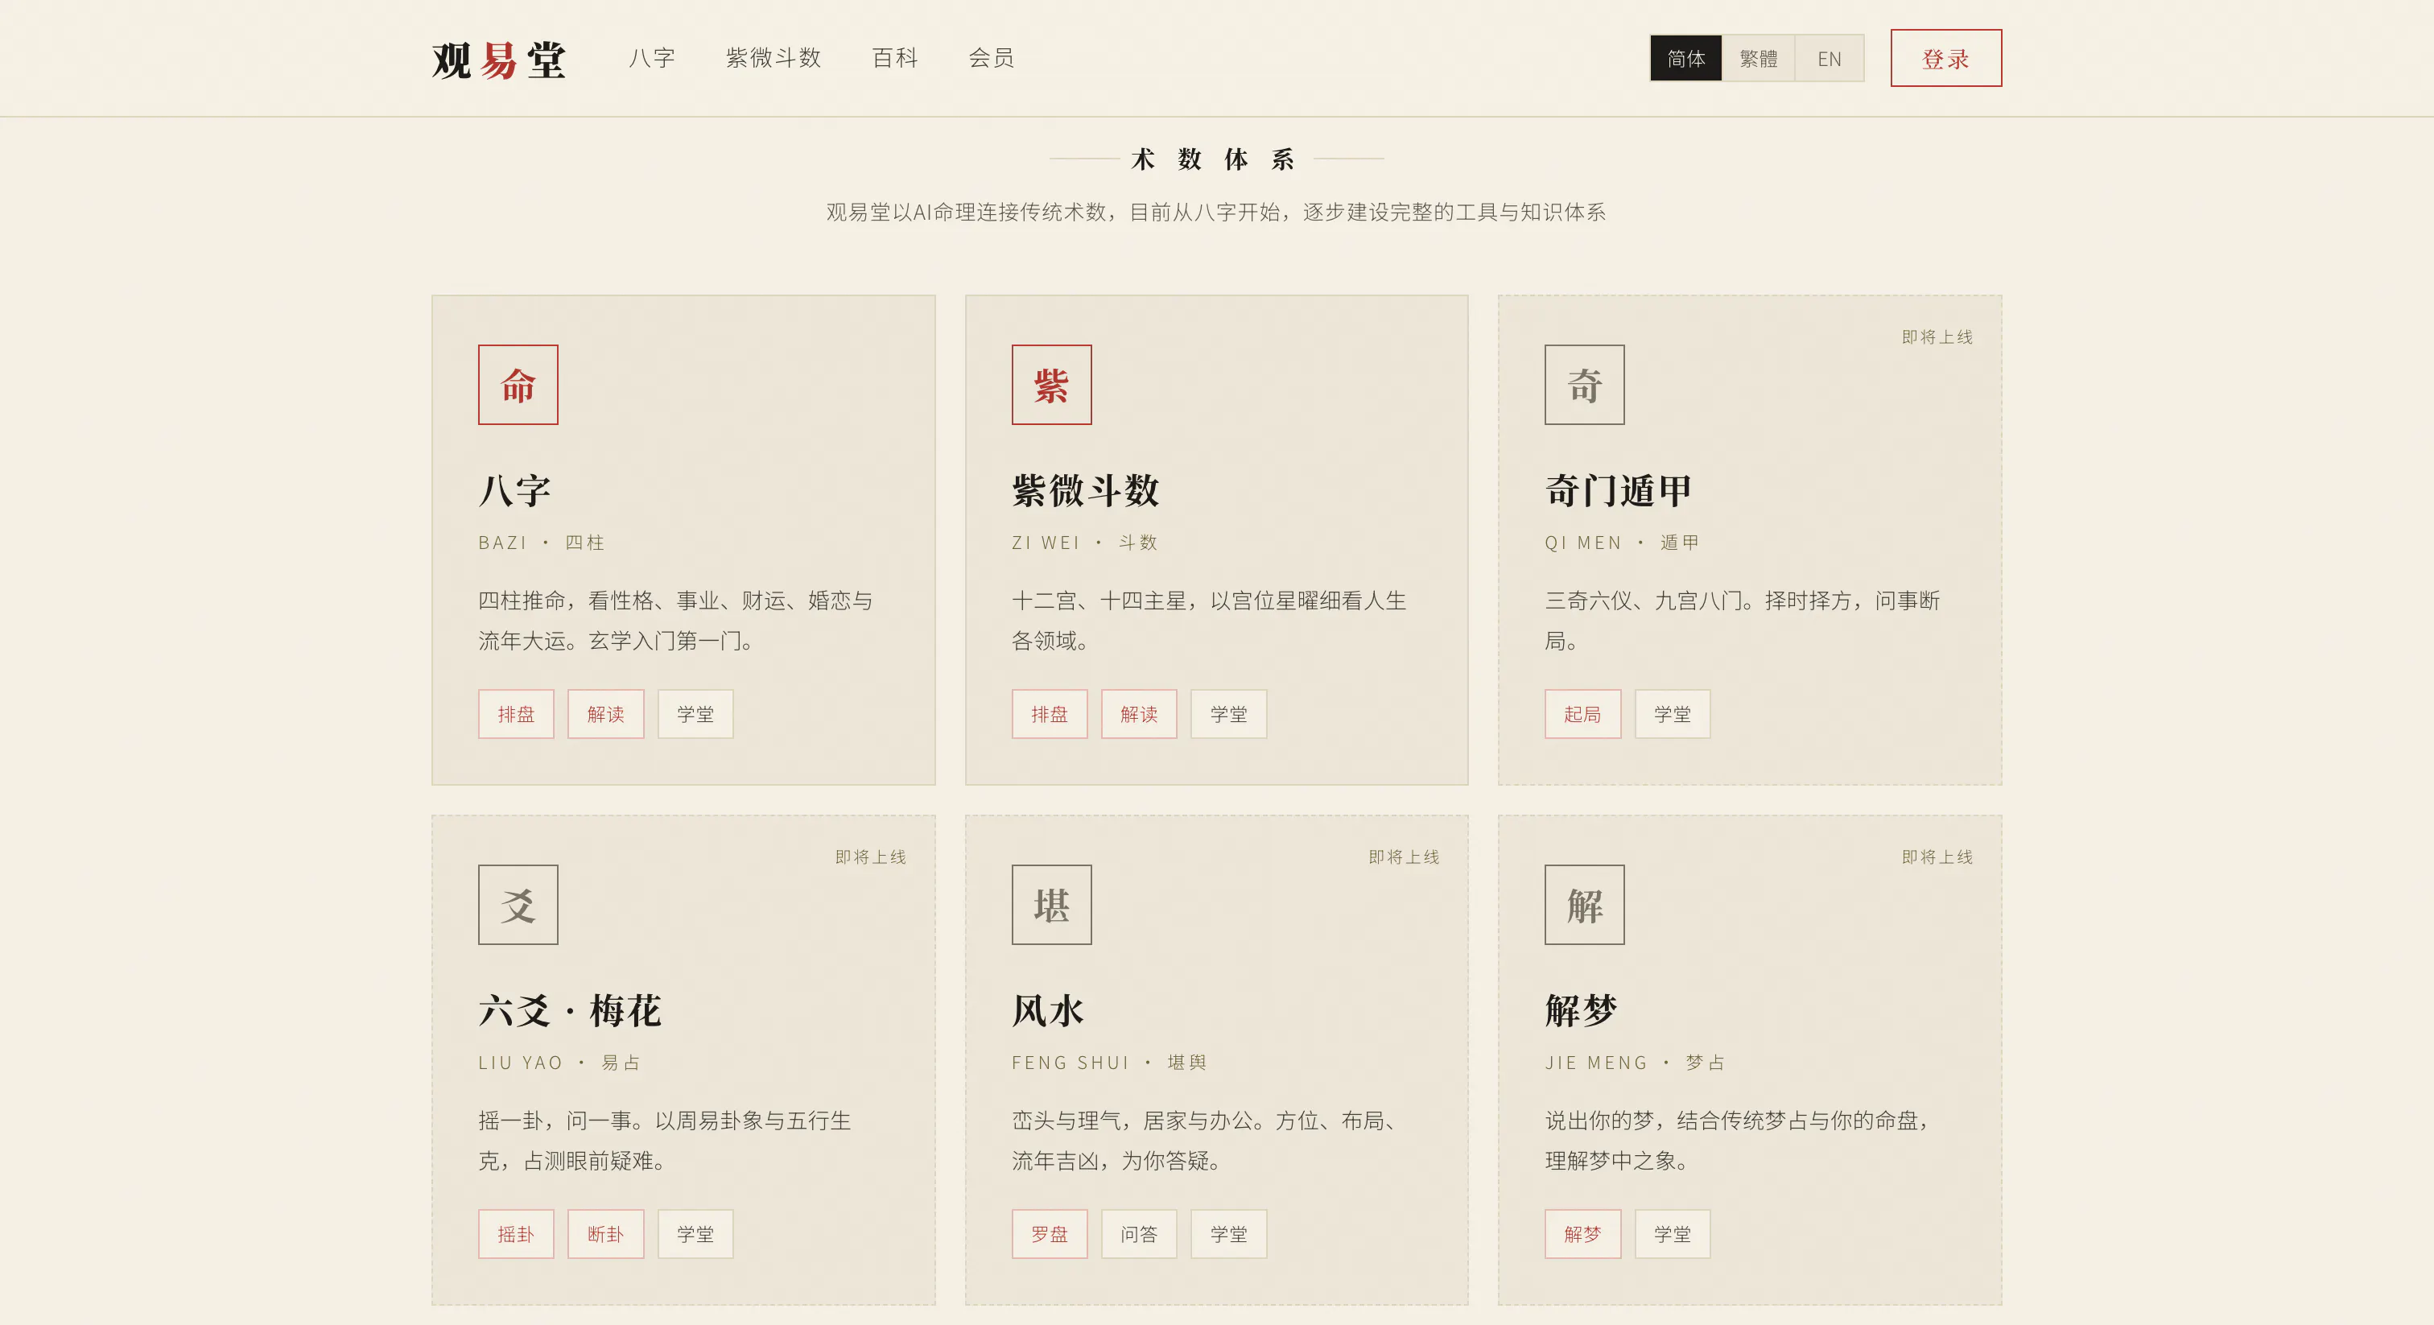Click 即将上线 label on 风水 card
Image resolution: width=2434 pixels, height=1325 pixels.
point(1404,857)
